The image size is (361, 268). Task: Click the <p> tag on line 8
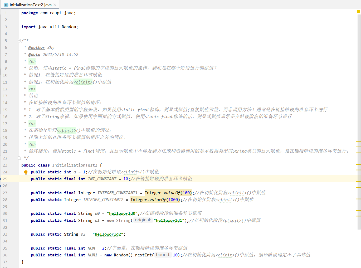click(32, 61)
